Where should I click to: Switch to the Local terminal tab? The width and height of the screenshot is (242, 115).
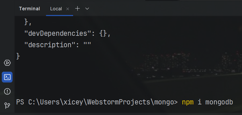tap(56, 9)
